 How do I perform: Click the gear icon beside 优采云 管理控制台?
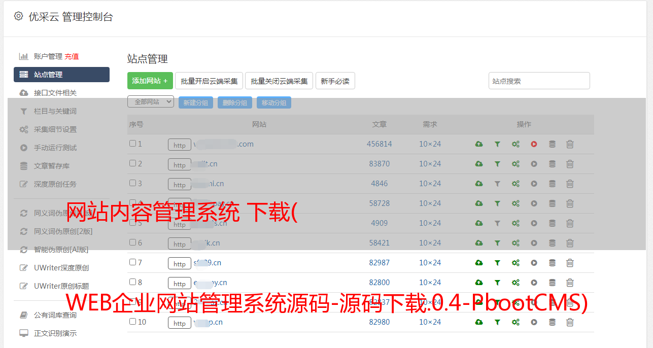(19, 16)
